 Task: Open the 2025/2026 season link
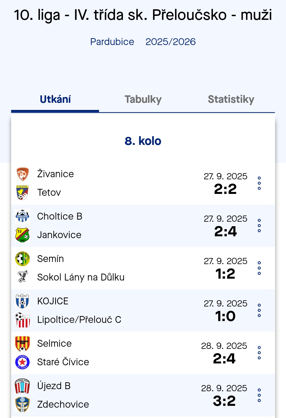click(171, 42)
